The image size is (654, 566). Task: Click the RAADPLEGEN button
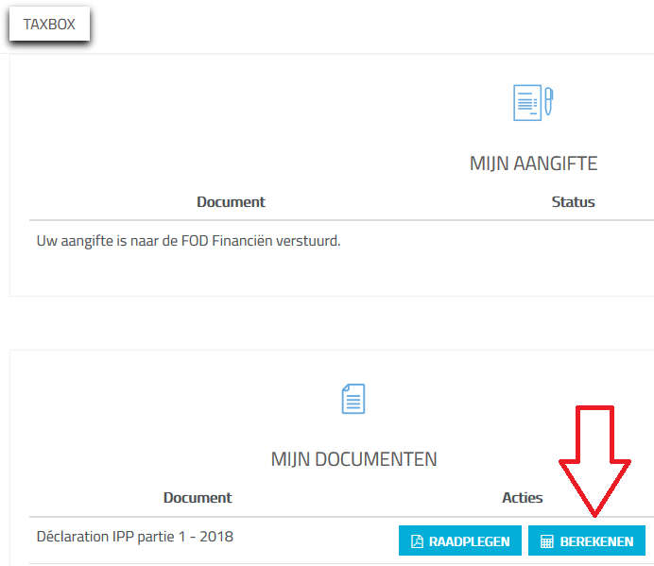coord(460,540)
